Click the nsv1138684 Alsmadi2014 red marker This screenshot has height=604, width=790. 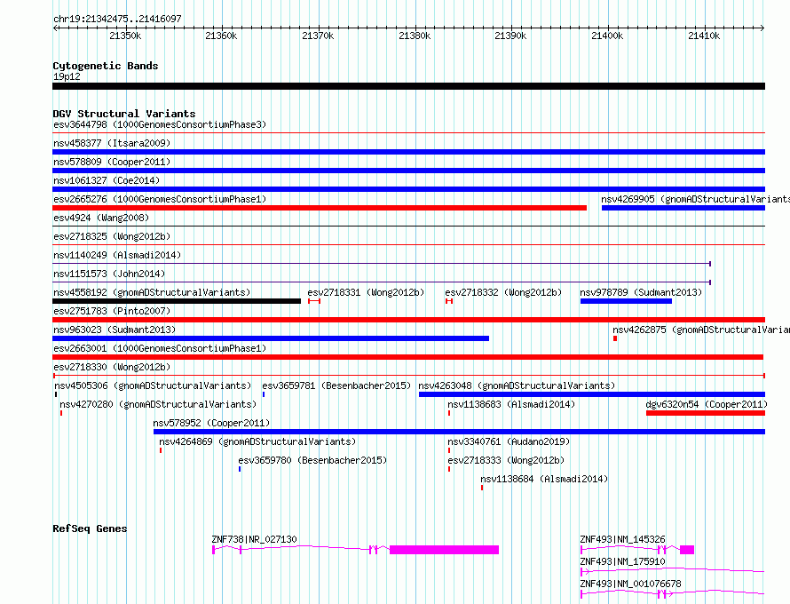tap(482, 488)
